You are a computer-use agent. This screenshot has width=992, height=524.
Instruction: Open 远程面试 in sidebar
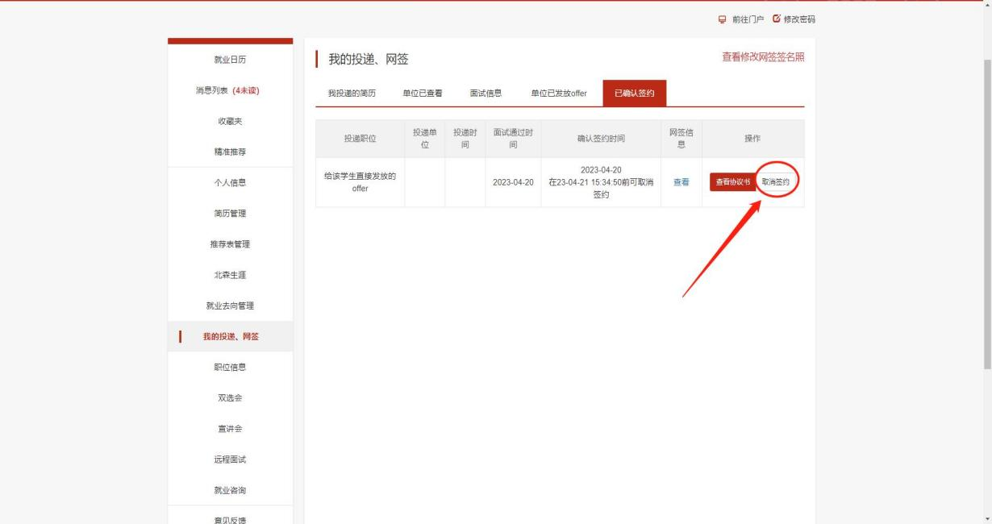[230, 460]
